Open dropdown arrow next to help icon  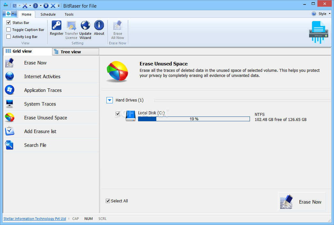[x=41, y=6]
